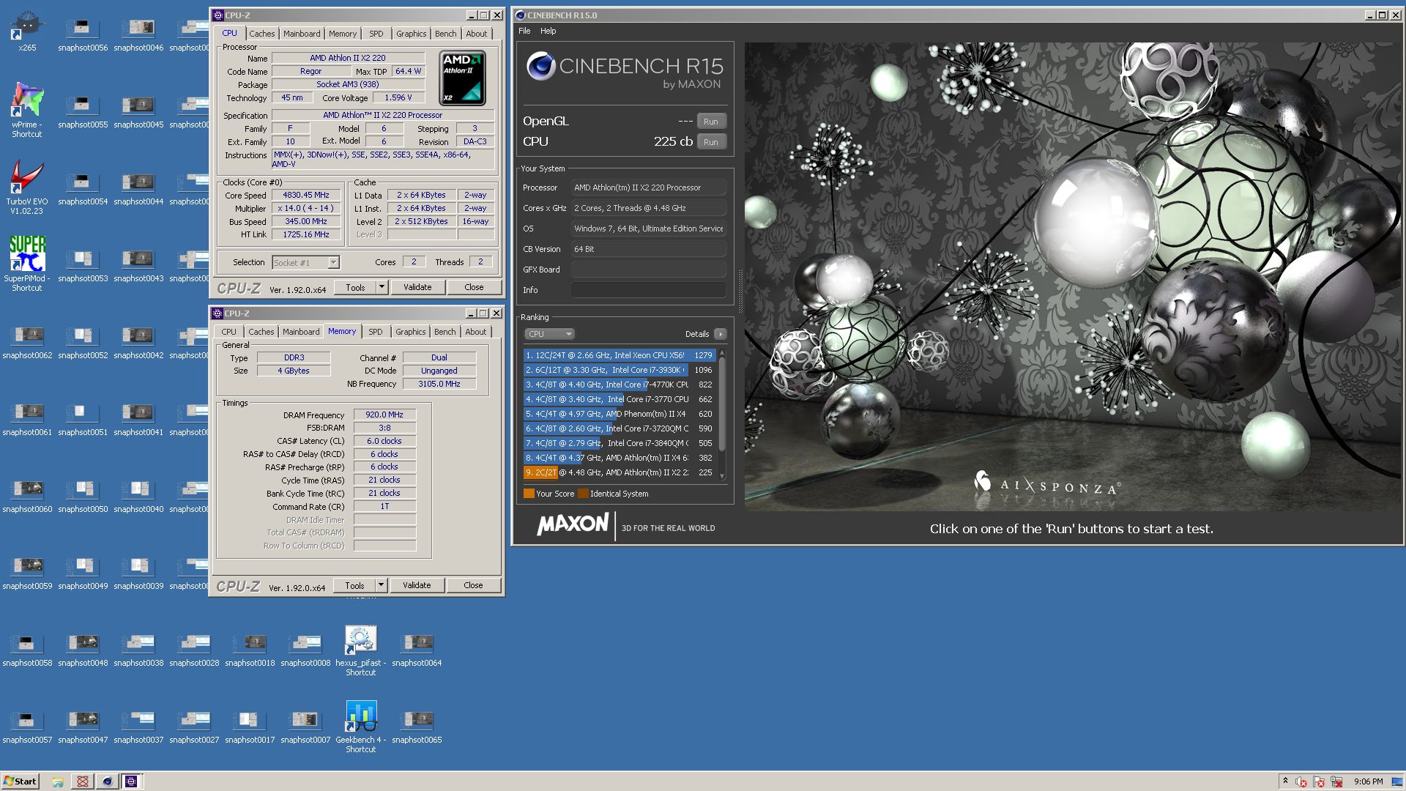1406x791 pixels.
Task: Open the File menu in Cinebench
Action: [524, 31]
